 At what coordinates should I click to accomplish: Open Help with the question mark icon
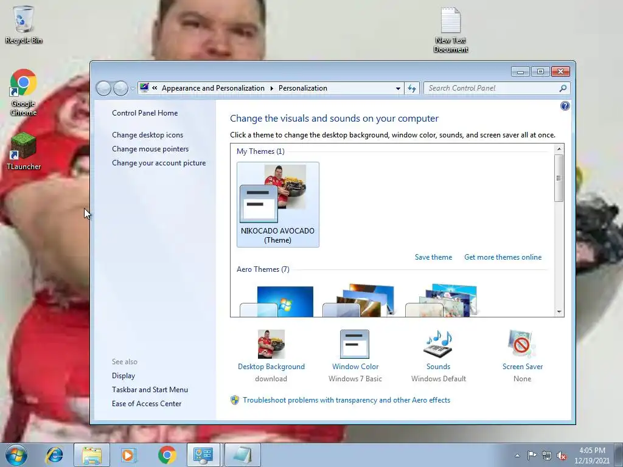pos(565,106)
